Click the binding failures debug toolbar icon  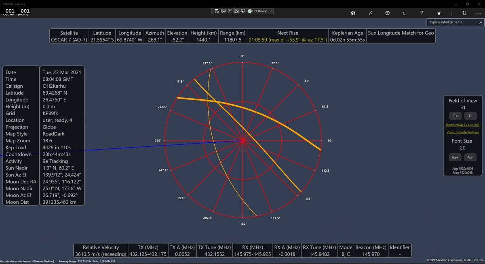[x=242, y=11]
